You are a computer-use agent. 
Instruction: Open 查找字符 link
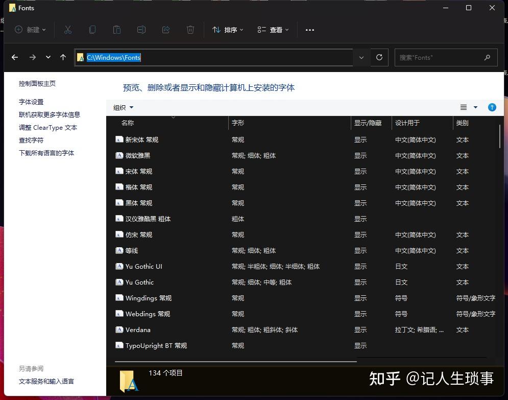pos(31,140)
